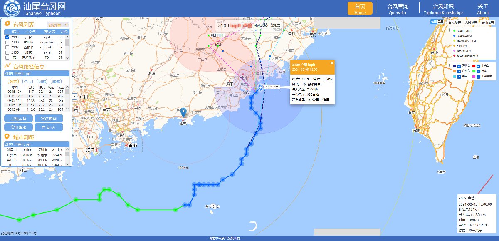The height and width of the screenshot is (241, 499).
Task: Select the 0805 11h path row
Action: 34,100
